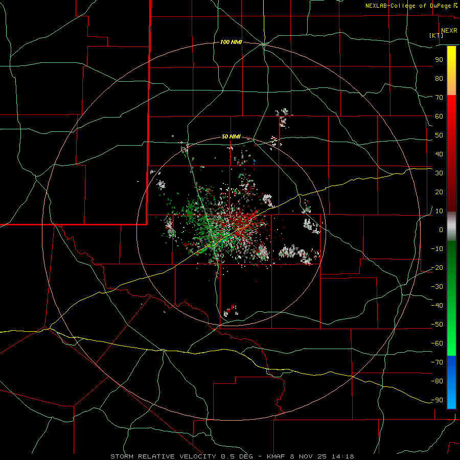Click the 10 value on velocity scale
460x460 pixels.
[x=439, y=211]
